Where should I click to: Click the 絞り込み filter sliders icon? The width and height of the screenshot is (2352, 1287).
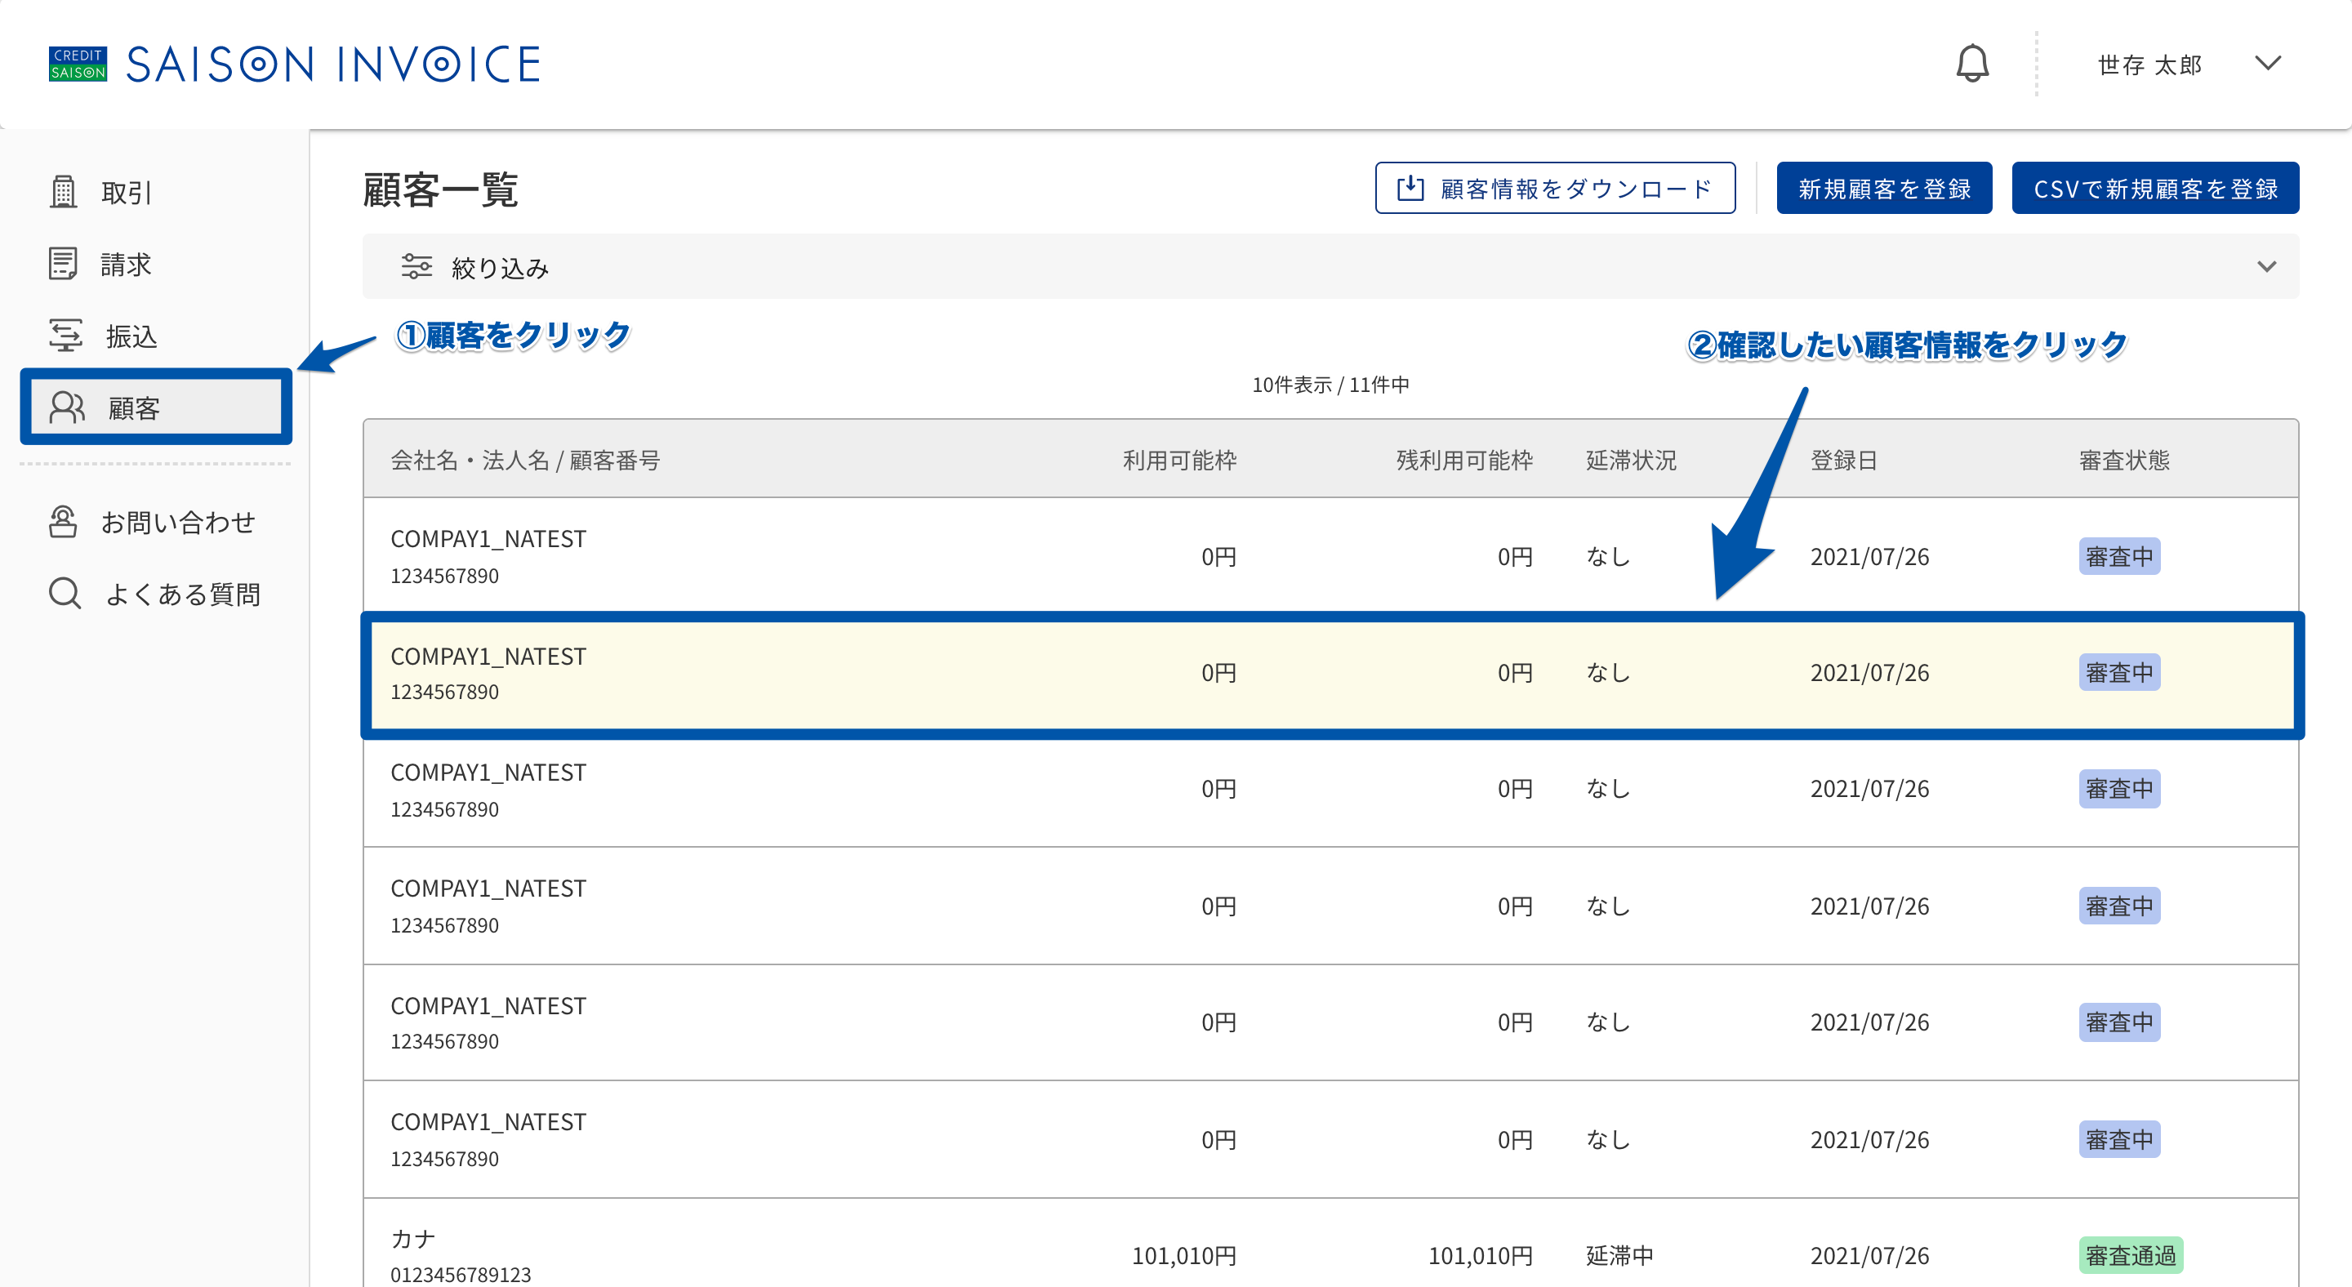click(416, 266)
